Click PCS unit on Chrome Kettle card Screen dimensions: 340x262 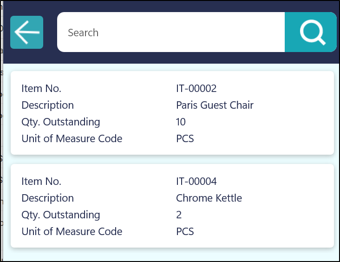click(x=185, y=231)
